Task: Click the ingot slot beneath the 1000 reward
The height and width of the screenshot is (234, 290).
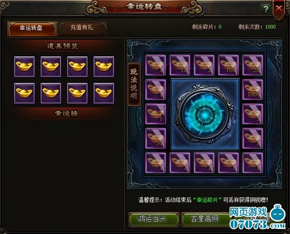Action: [252, 114]
